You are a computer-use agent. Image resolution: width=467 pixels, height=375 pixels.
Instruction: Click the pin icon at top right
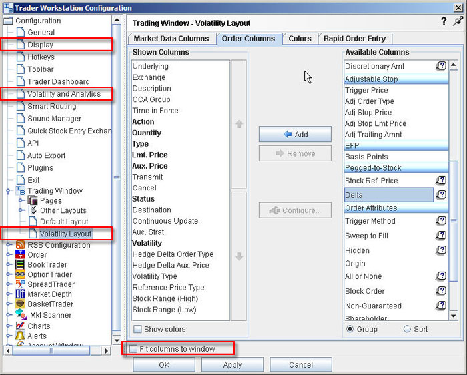(x=458, y=21)
